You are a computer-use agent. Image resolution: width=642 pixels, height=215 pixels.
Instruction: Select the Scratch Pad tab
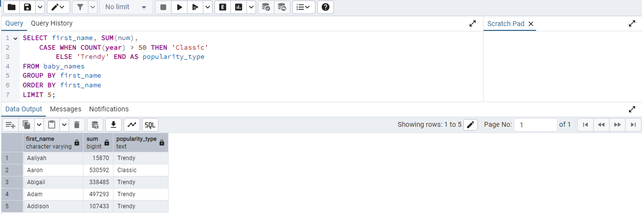(506, 24)
